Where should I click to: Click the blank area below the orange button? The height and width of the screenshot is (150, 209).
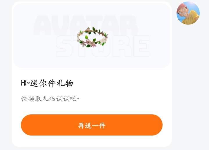click(92, 141)
